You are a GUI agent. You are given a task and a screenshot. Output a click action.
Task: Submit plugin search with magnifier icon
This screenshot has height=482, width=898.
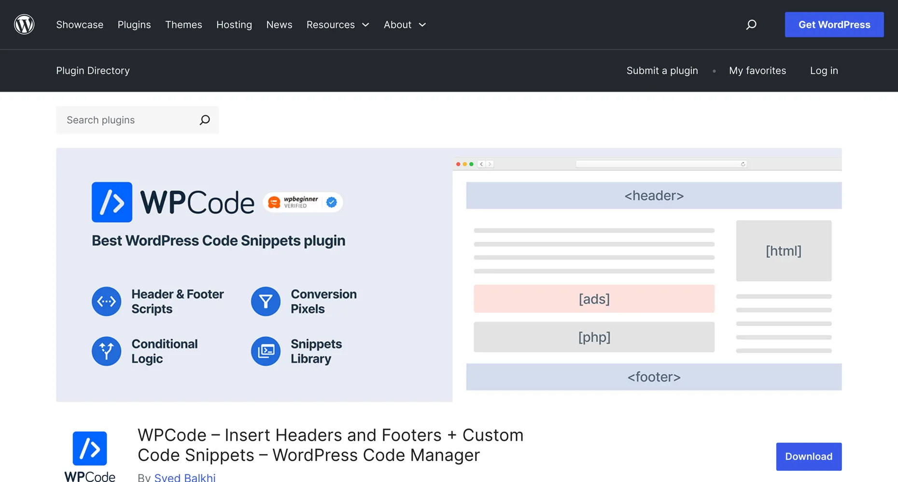(x=205, y=120)
